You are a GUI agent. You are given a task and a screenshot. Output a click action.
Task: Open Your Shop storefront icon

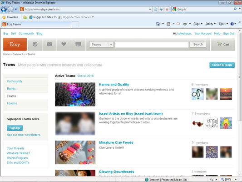coord(78,44)
